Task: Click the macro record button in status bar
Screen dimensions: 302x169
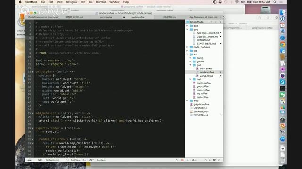Action: click(x=182, y=160)
